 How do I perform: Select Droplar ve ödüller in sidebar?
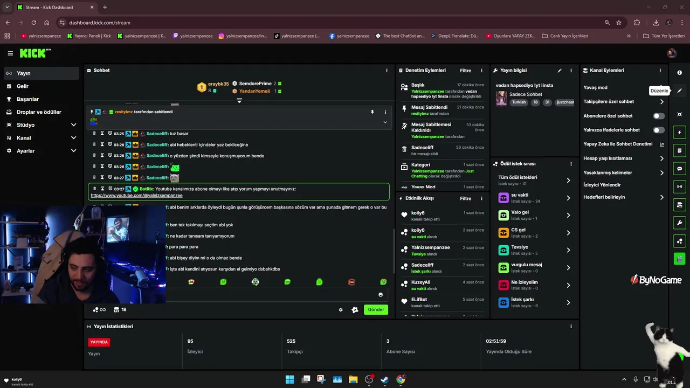pyautogui.click(x=41, y=112)
